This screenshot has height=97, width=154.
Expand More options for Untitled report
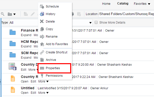[43, 93]
